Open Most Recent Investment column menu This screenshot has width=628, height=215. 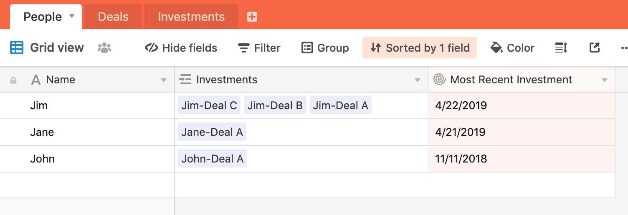(605, 80)
